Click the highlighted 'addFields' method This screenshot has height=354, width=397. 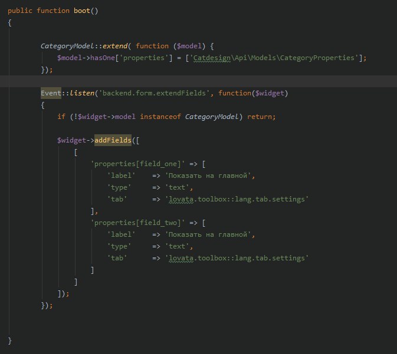coord(113,140)
